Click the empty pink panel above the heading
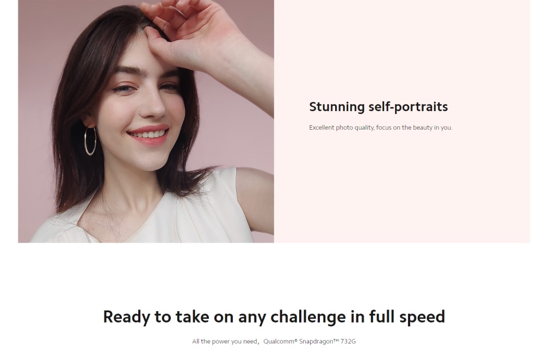This screenshot has width=544, height=358. coord(402,48)
